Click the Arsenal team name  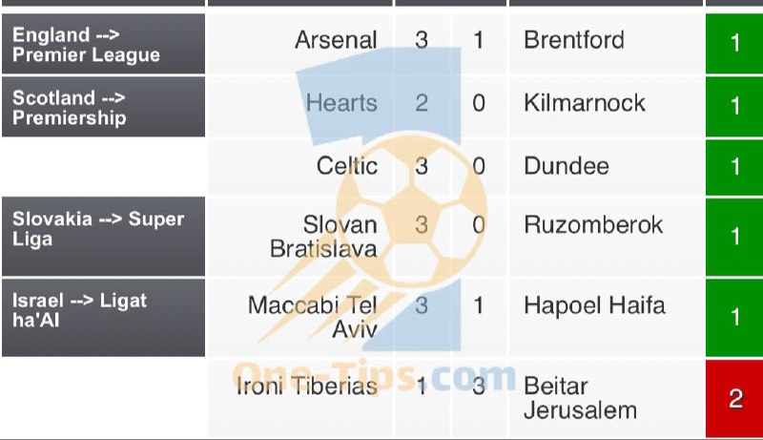336,40
